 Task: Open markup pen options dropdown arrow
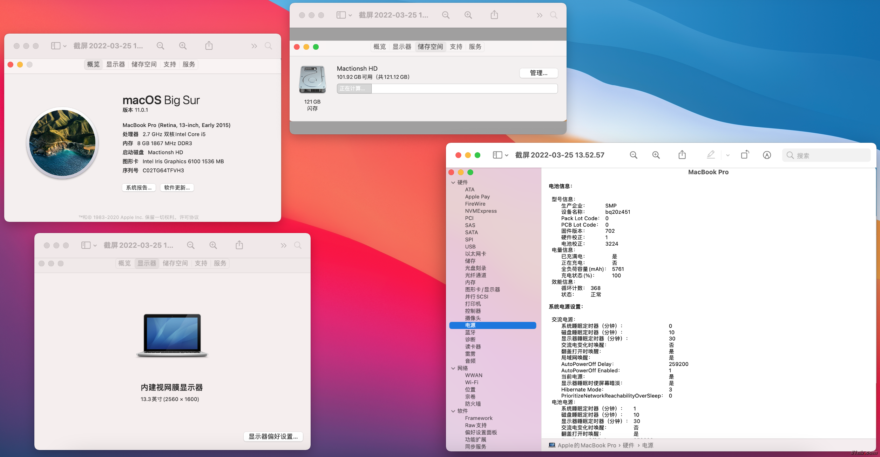[728, 155]
